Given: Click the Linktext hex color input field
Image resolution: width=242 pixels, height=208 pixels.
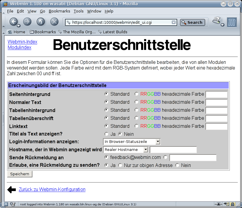Looking at the screenshot, I should [x=216, y=126].
